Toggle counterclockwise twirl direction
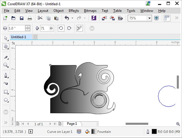This screenshot has width=182, height=138. point(61,28)
